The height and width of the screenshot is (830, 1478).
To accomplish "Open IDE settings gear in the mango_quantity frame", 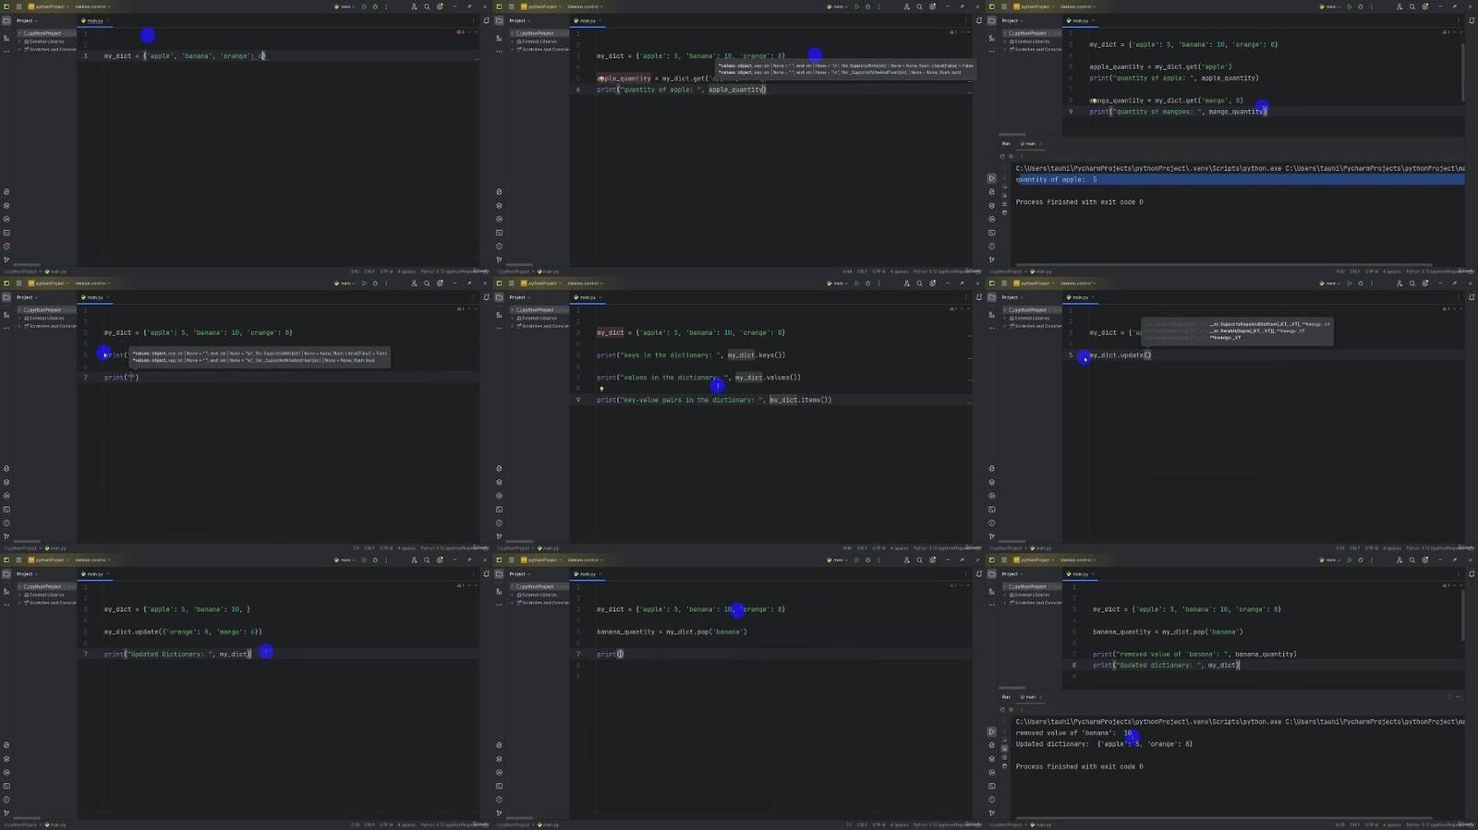I will point(1424,6).
